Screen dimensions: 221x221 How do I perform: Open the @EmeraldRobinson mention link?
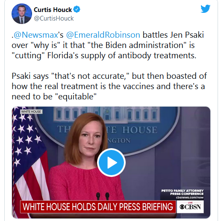[103, 35]
